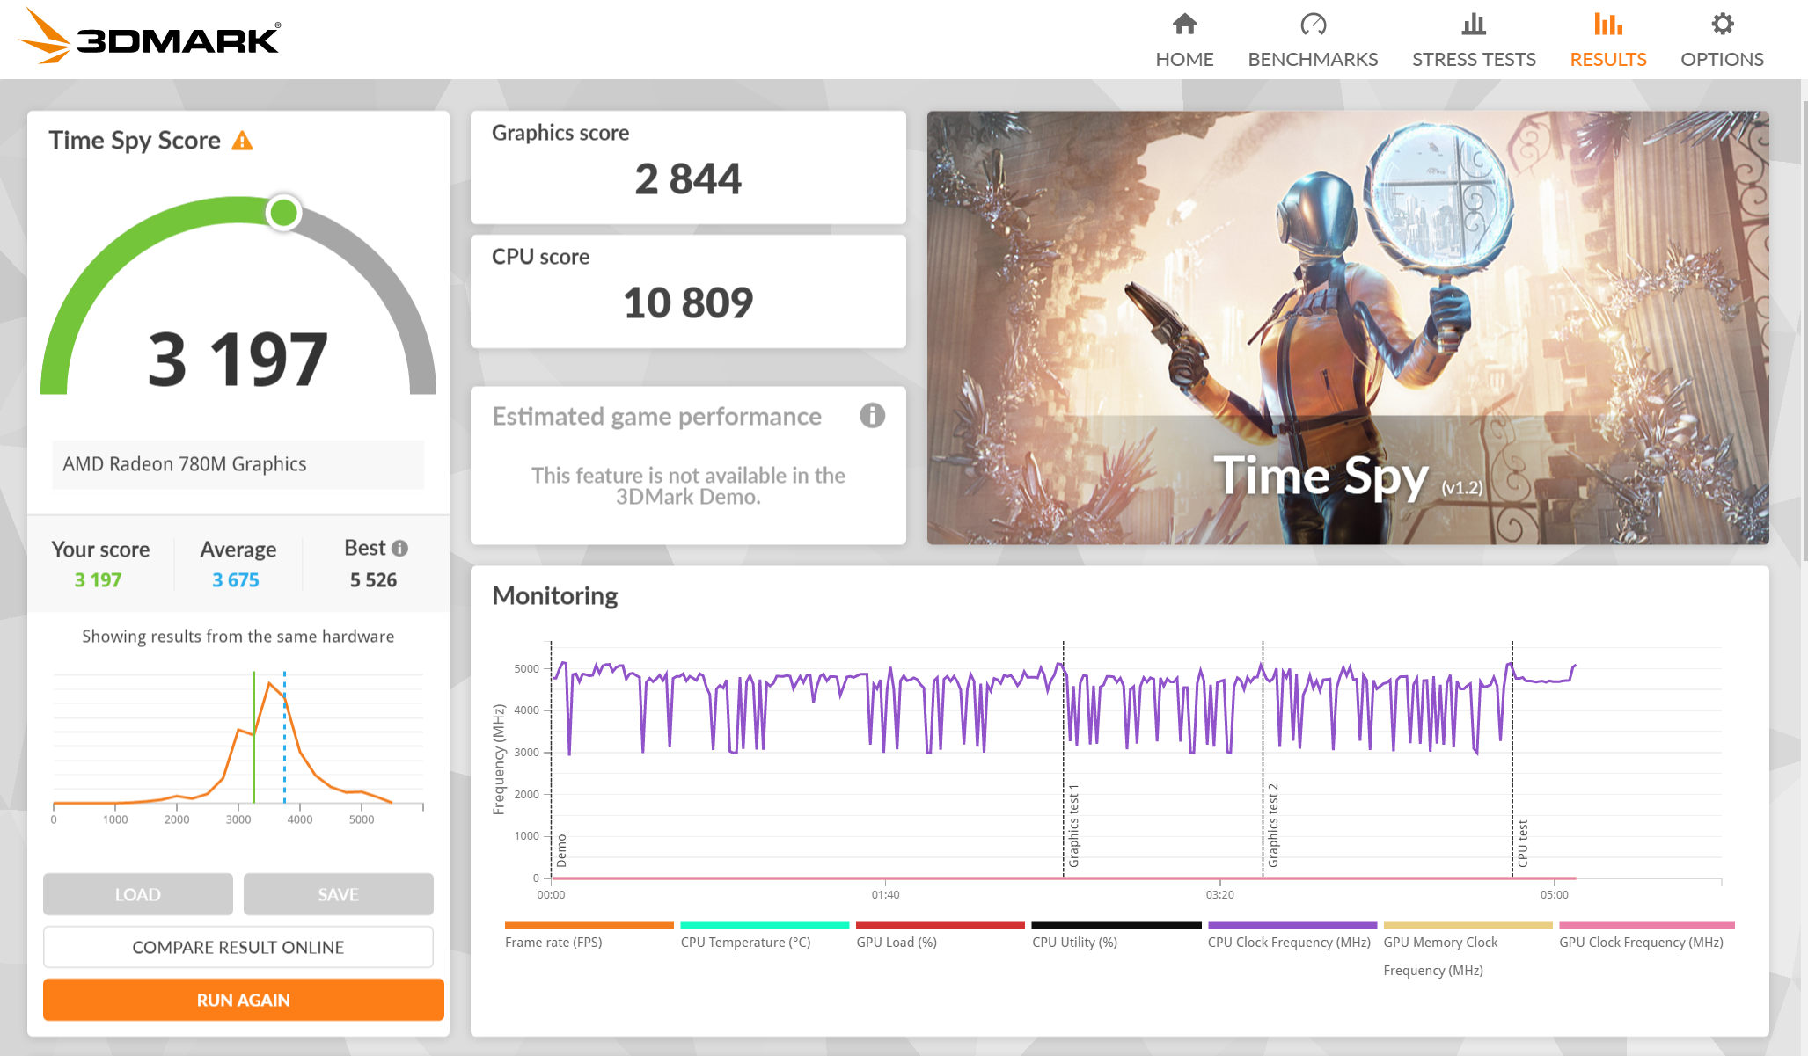Click the Home house icon
Image resolution: width=1808 pixels, height=1056 pixels.
[x=1184, y=25]
